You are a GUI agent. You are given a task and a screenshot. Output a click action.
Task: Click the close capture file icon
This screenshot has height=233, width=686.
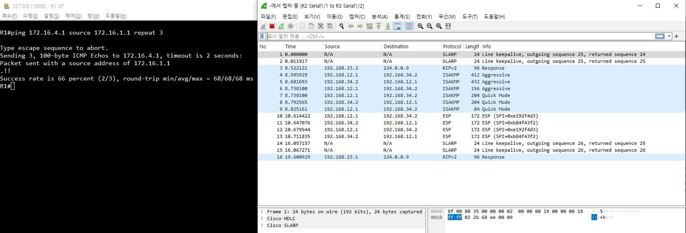(321, 26)
